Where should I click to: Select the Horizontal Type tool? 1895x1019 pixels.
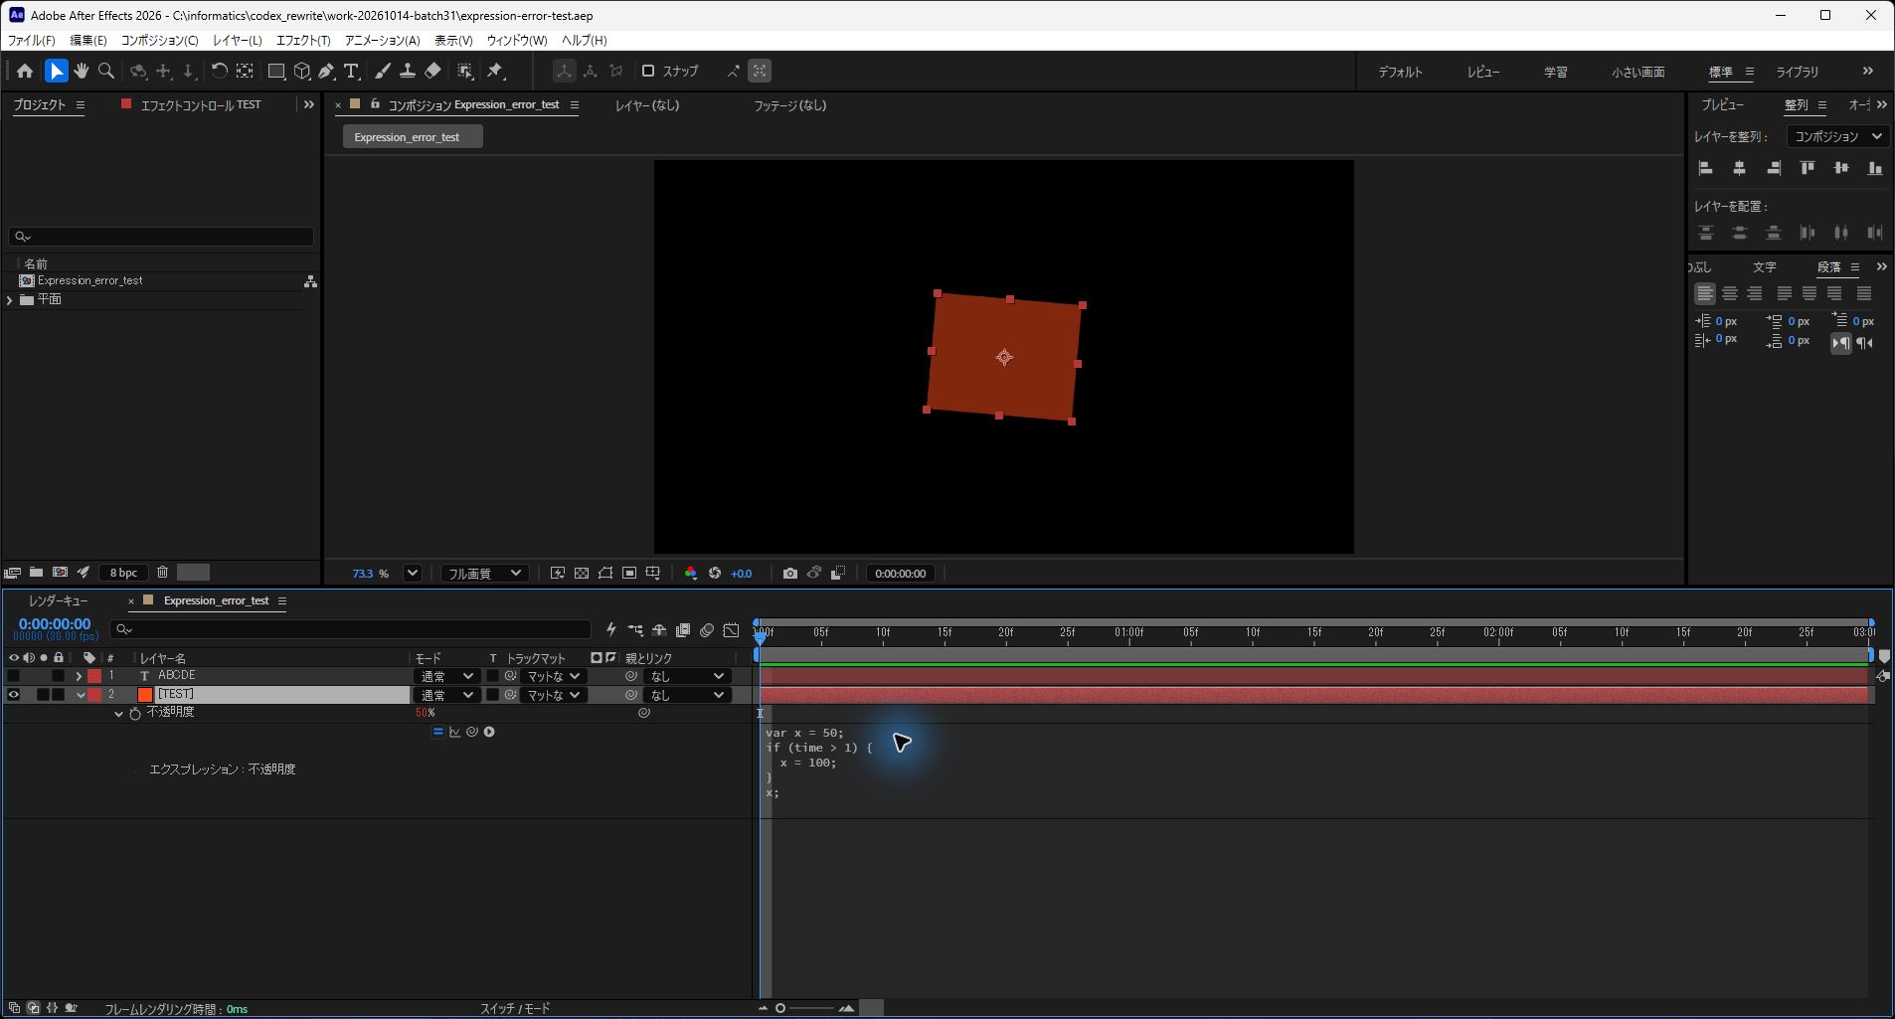[351, 71]
